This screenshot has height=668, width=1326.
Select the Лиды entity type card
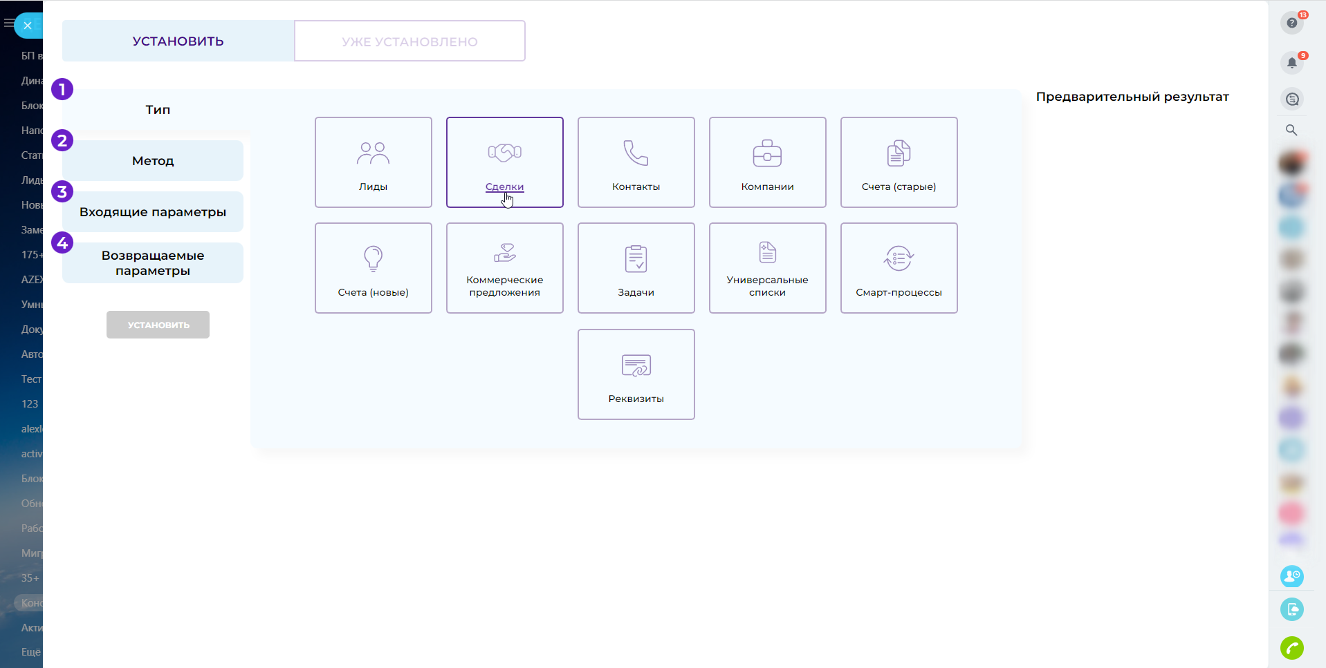point(373,162)
